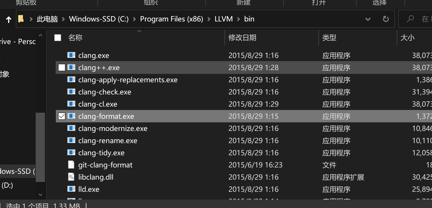This screenshot has height=208, width=432.
Task: Click the libclang.dll file icon
Action: pos(71,177)
